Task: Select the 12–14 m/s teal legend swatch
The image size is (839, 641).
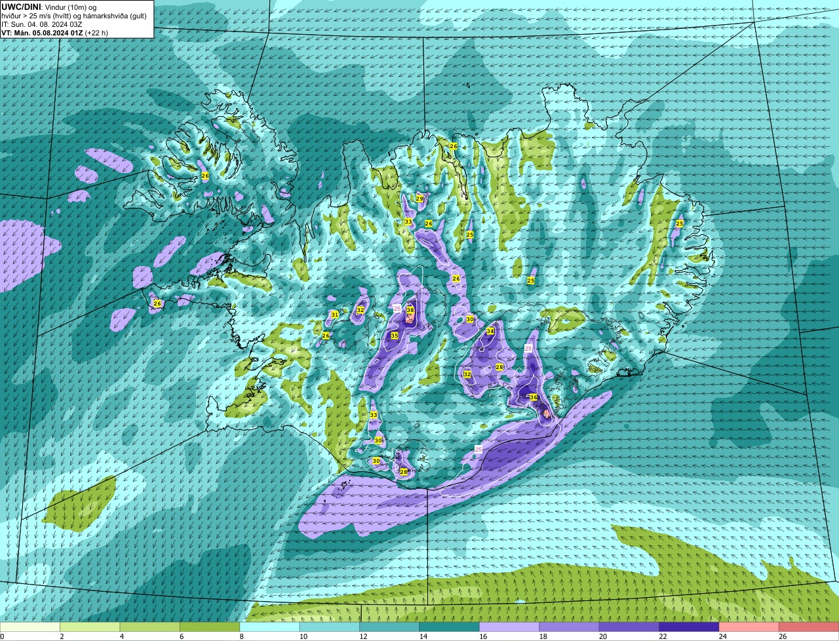Action: pos(390,627)
